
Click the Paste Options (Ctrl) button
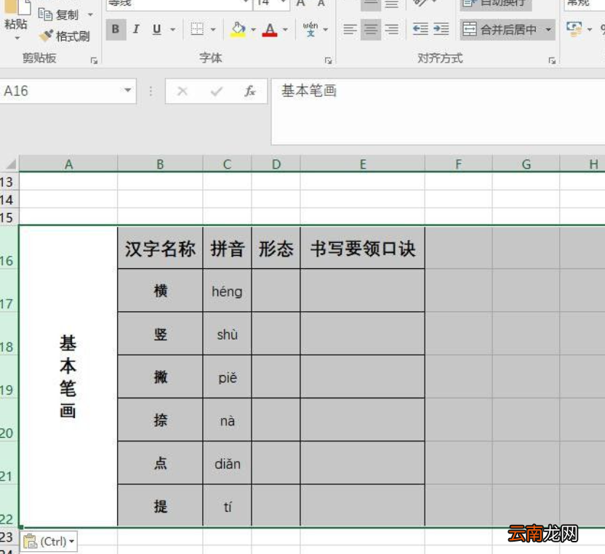(49, 541)
